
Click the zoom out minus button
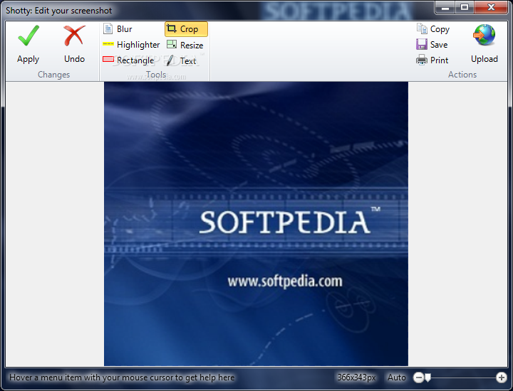pos(418,377)
